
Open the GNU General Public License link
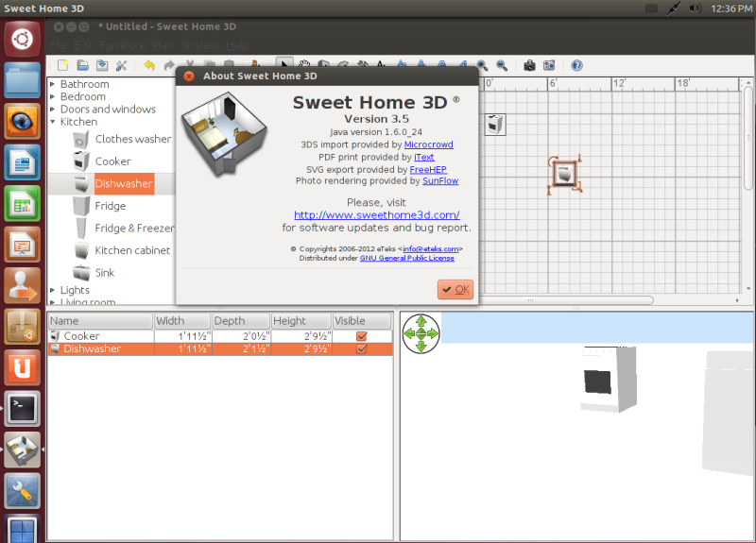coord(407,258)
